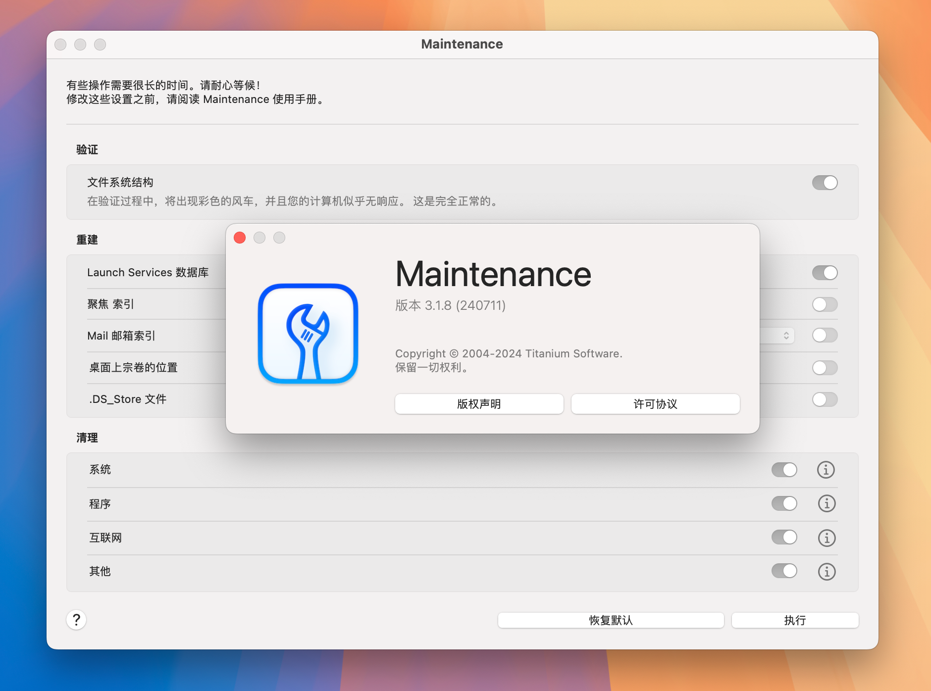
Task: Open the popup menu in Mail 邮箱索引 row
Action: click(x=777, y=336)
